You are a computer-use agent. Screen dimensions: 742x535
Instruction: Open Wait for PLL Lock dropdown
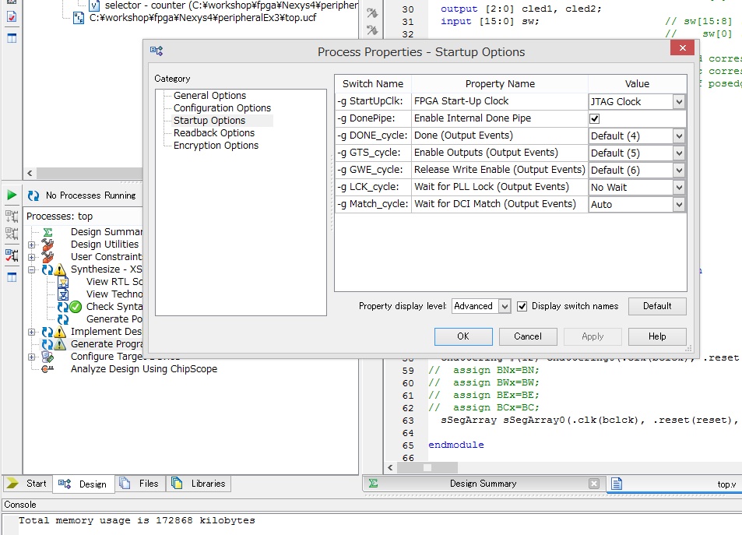(x=678, y=187)
